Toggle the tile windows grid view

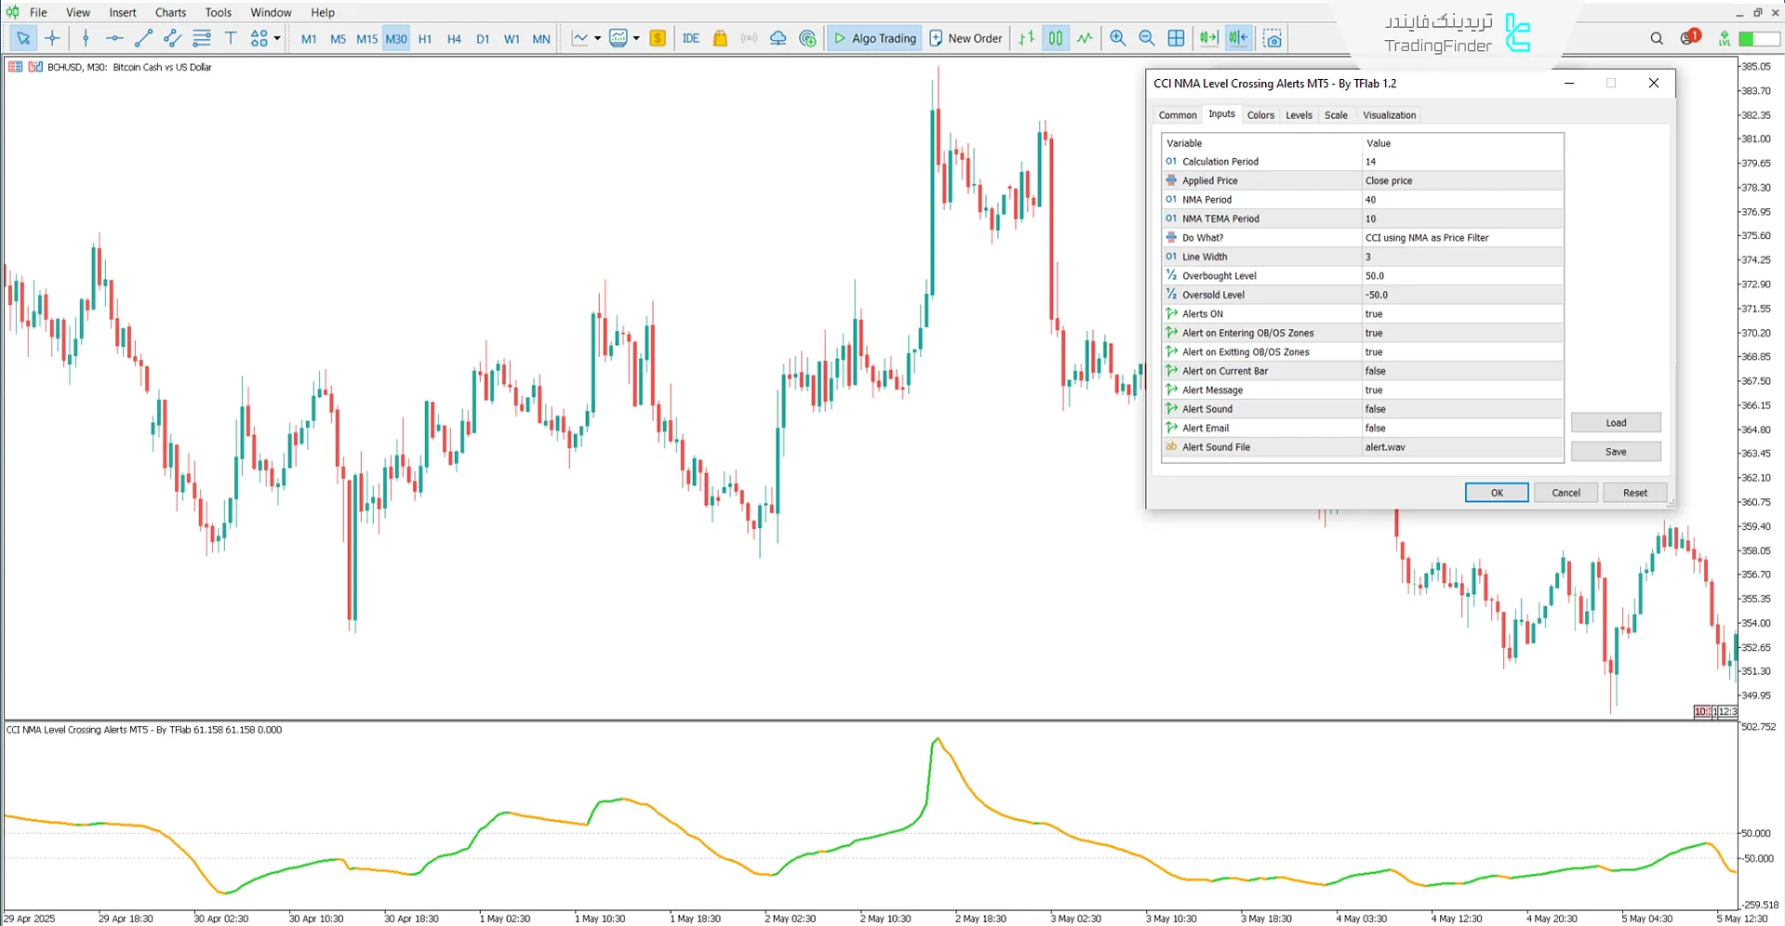click(1176, 38)
